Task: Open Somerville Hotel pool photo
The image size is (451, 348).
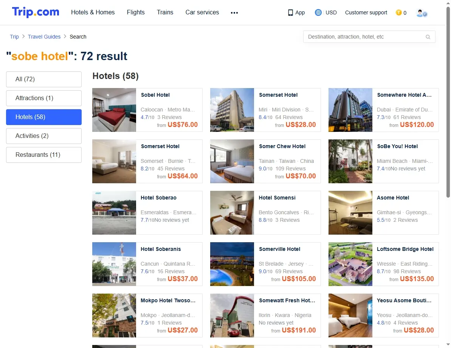Action: pos(232,264)
